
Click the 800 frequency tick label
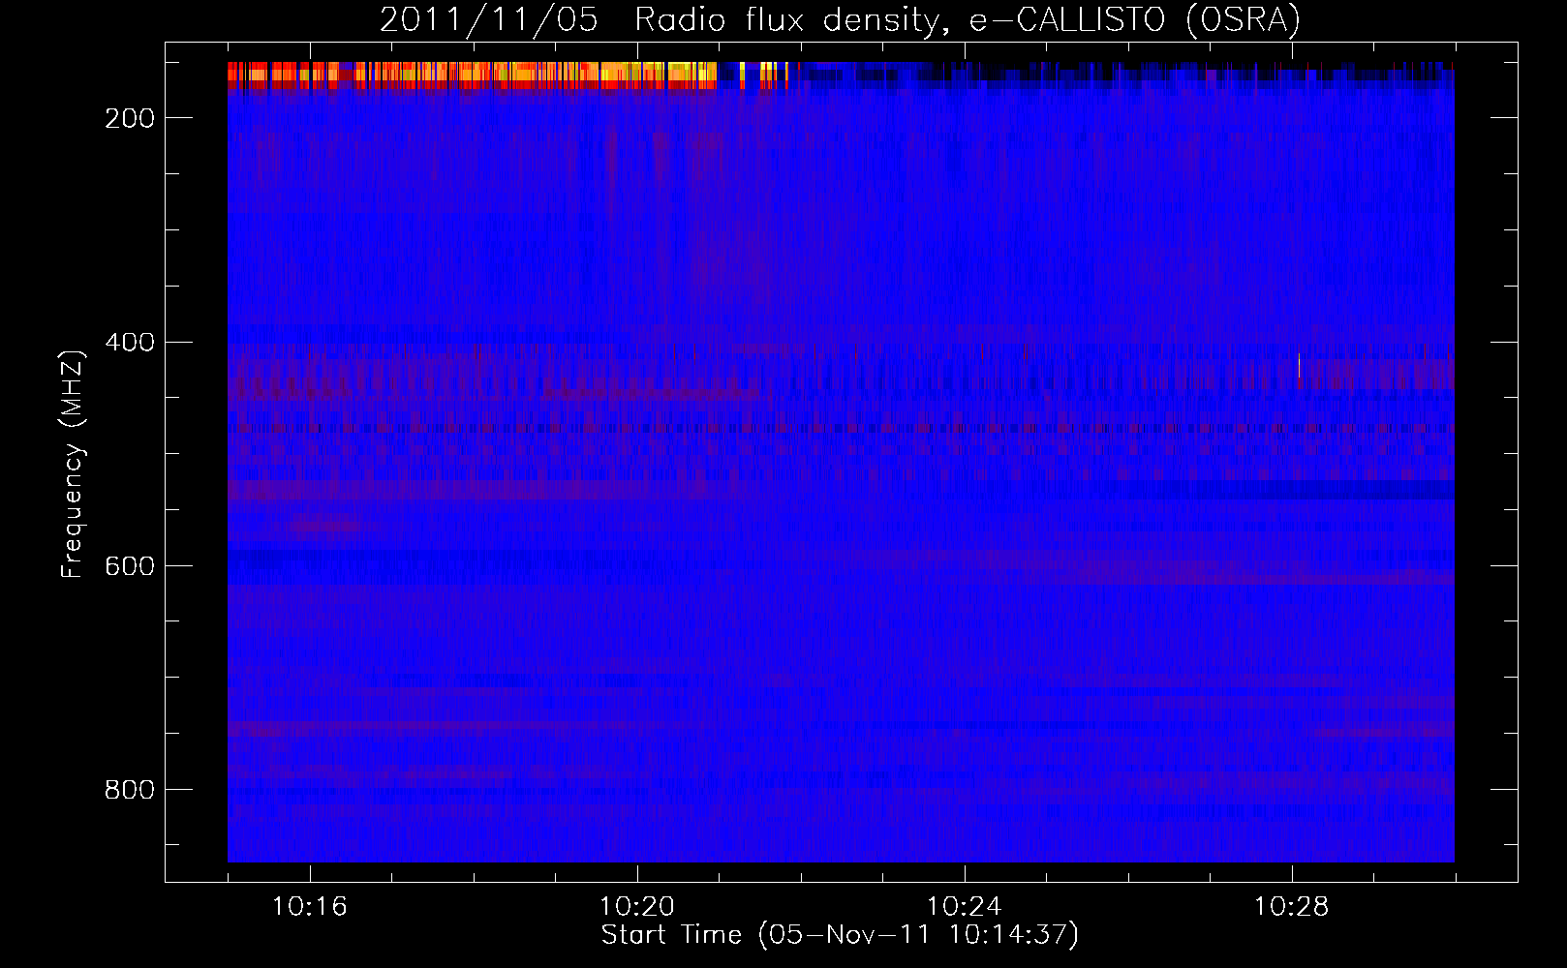[130, 790]
